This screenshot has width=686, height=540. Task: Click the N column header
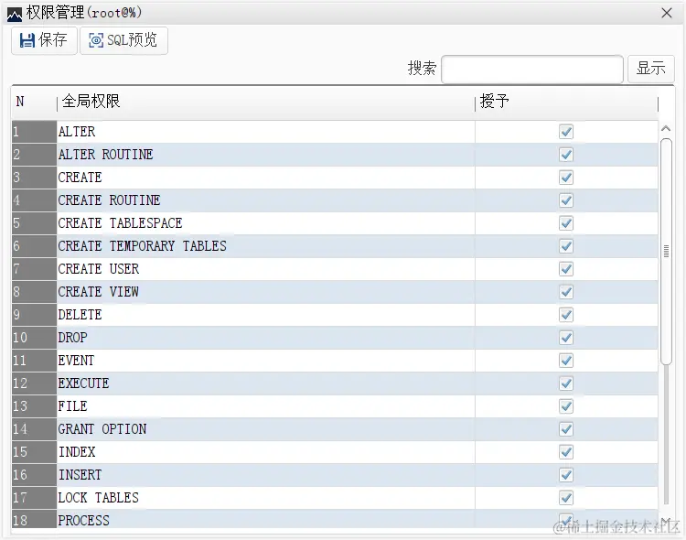click(x=34, y=102)
